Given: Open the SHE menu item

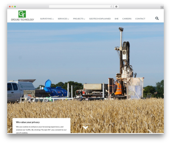Looking at the screenshot, I should 116,19.
